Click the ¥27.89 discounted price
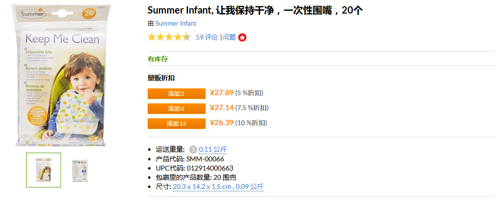Screen dimensions: 496x200 (222, 93)
